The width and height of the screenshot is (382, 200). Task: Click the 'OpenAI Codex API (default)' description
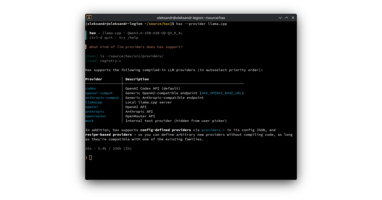(153, 89)
